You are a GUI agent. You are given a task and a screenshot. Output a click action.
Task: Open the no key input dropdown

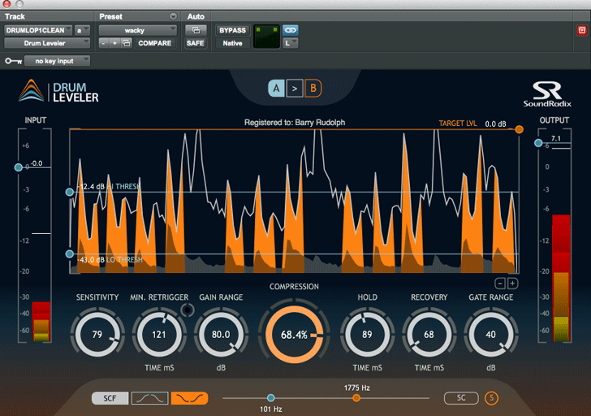point(58,61)
